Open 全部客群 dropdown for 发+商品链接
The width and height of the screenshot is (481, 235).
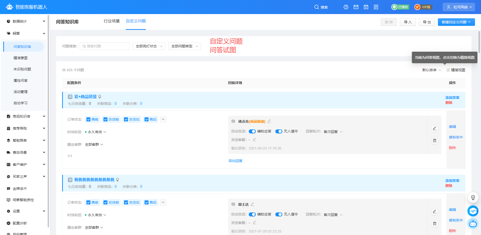tap(94, 144)
